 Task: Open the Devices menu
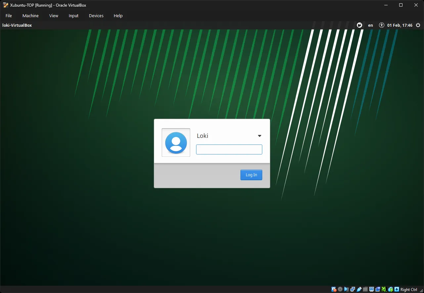tap(96, 16)
